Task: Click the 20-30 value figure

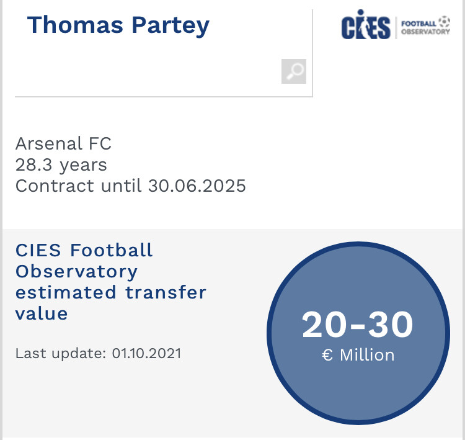Action: tap(358, 325)
